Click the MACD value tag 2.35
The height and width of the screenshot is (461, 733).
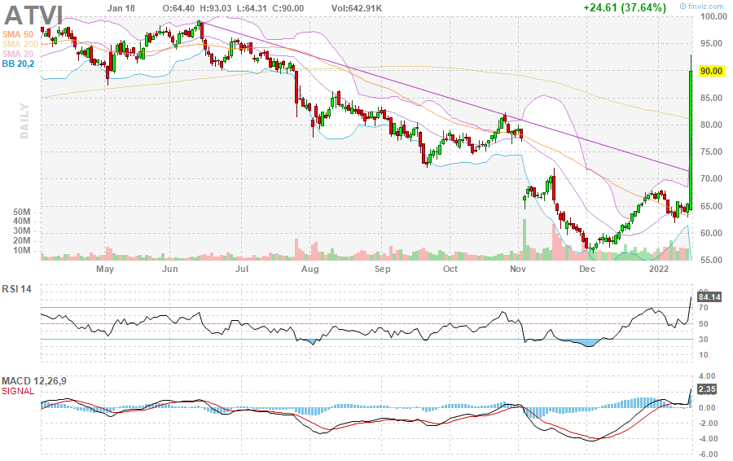tap(707, 389)
